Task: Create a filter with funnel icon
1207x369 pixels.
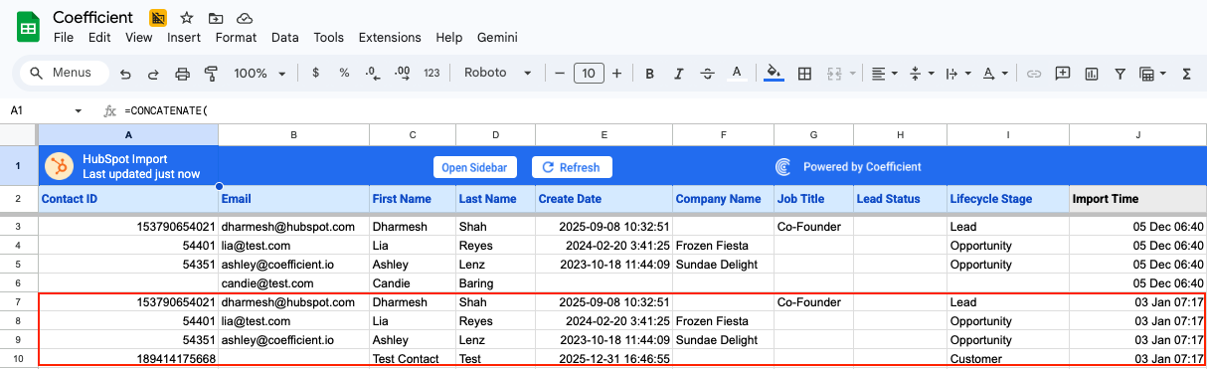Action: [1121, 74]
